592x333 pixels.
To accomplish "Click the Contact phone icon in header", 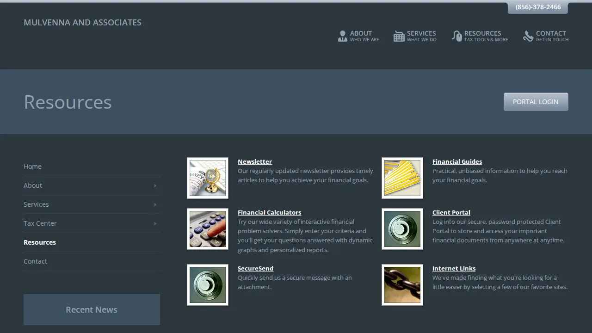I will click(528, 36).
